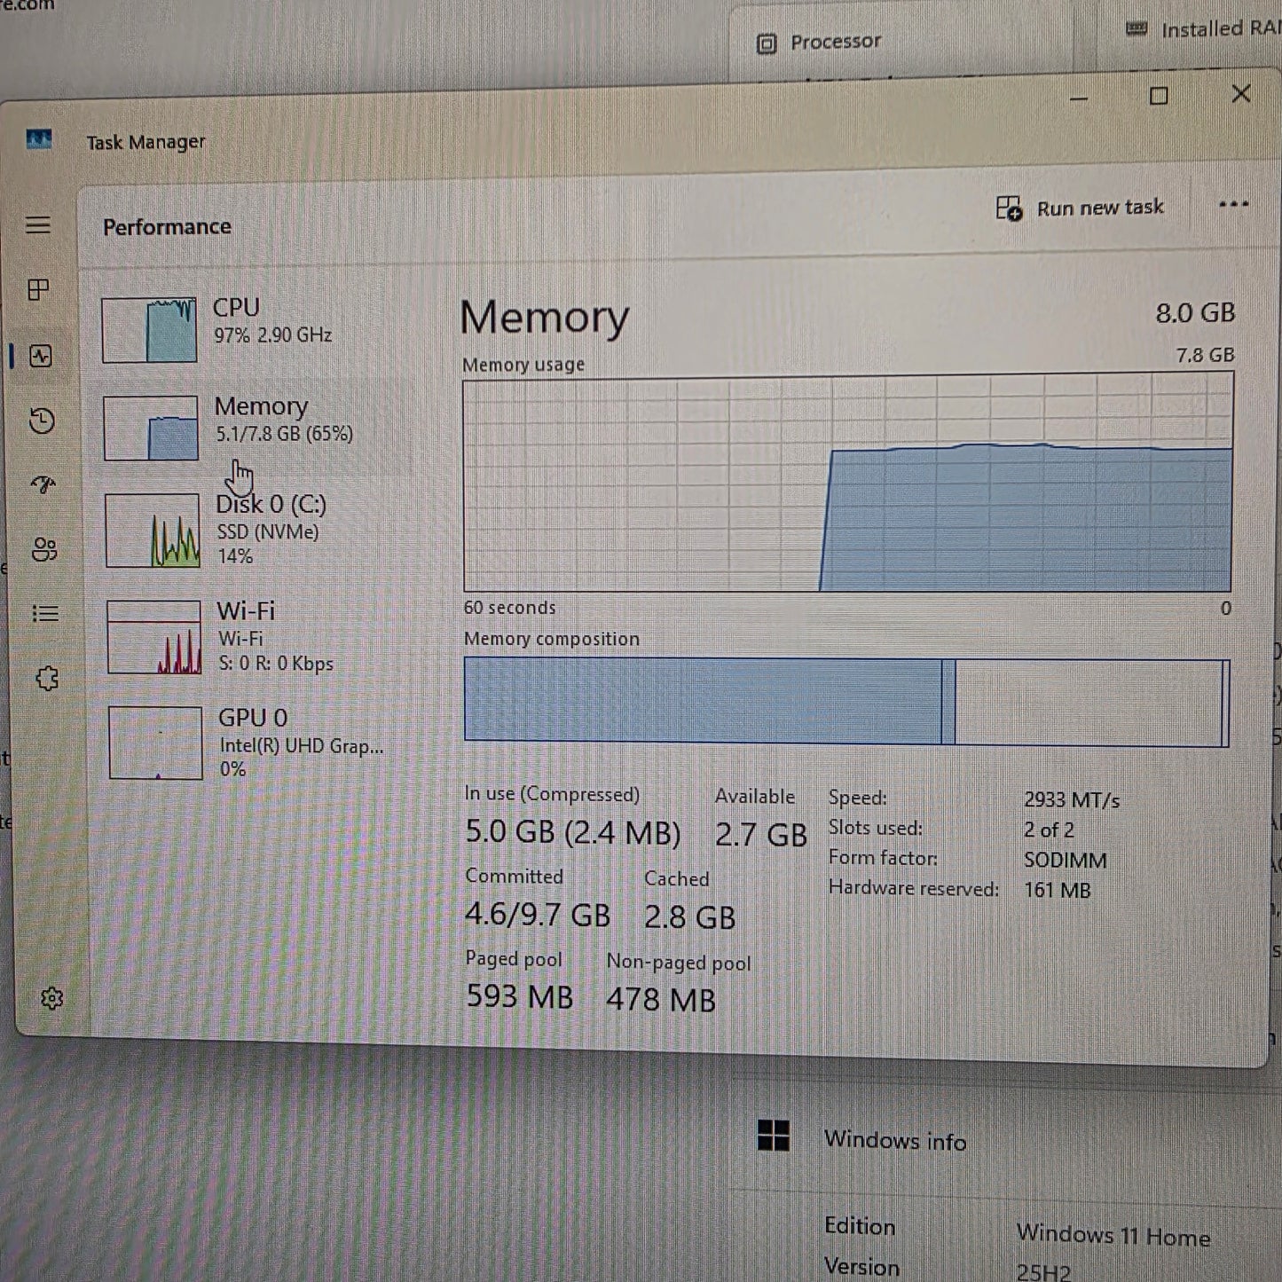Open the Details page icon

tap(45, 614)
